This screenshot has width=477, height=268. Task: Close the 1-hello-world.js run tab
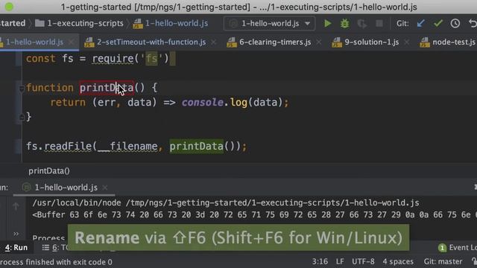(105, 188)
